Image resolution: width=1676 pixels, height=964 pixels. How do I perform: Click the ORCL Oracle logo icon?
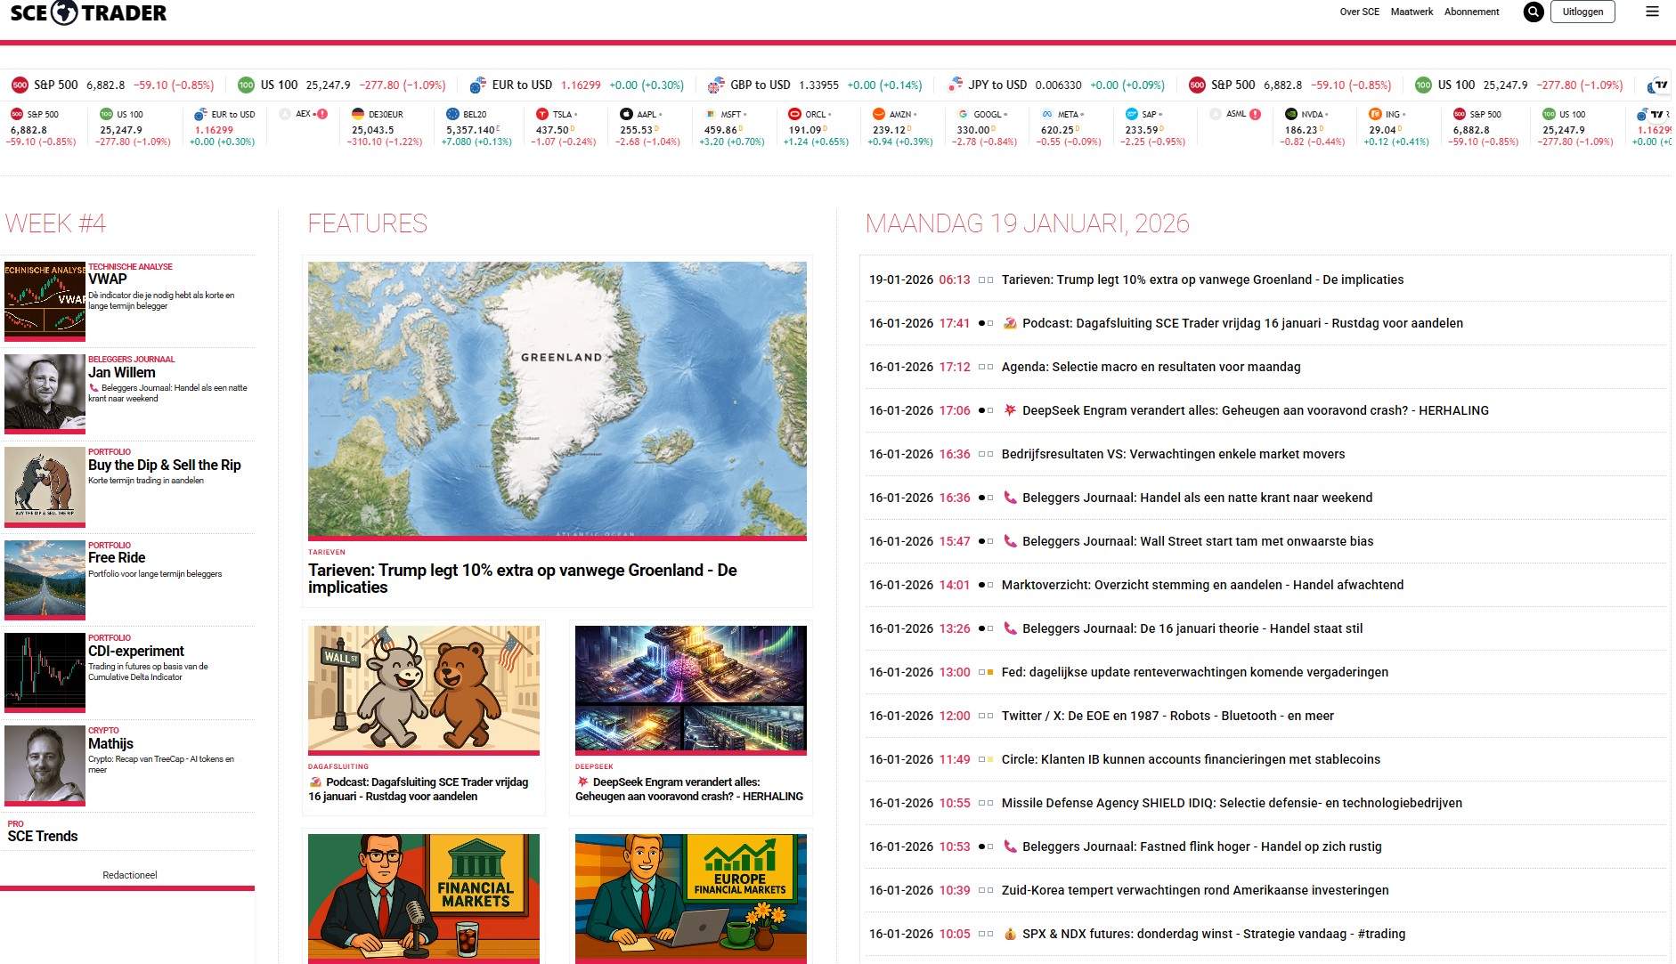(794, 114)
